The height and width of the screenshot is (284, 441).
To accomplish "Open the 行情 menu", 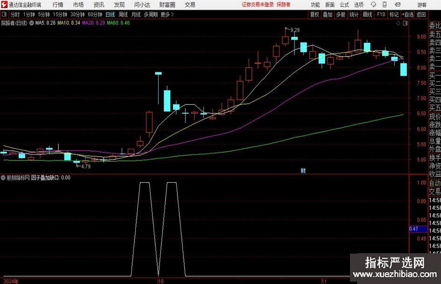I will tap(58, 5).
